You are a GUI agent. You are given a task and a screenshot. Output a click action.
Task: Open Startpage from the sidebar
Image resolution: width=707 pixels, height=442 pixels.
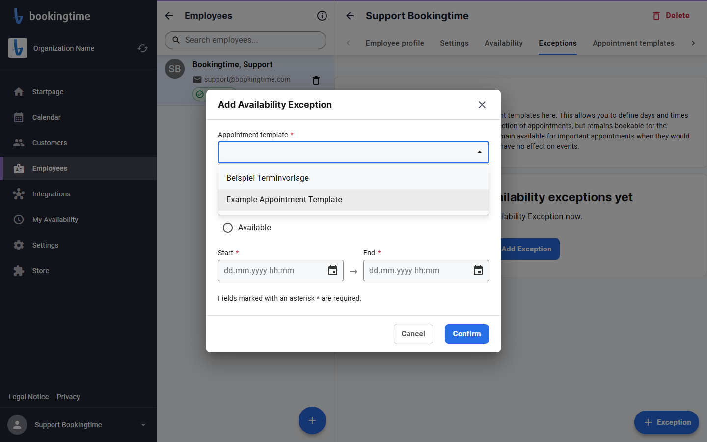tap(79, 92)
